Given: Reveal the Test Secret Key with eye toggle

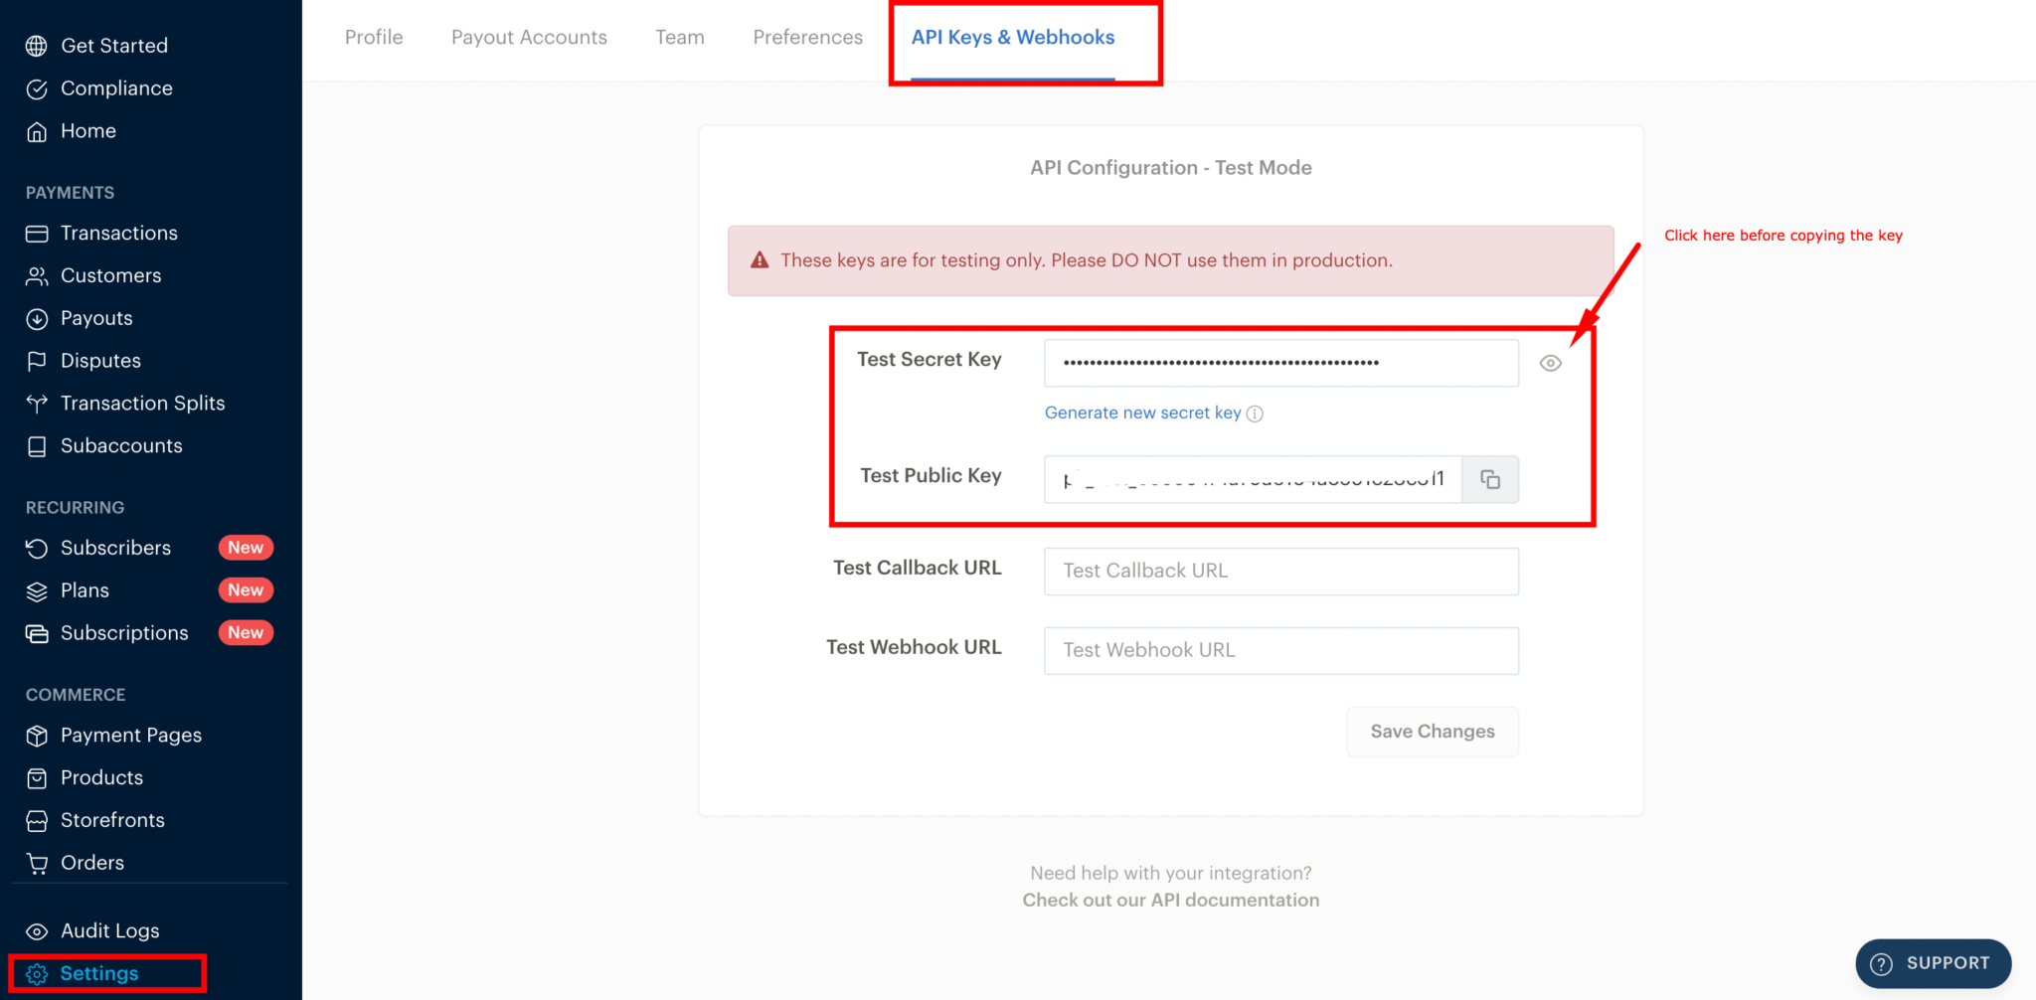Looking at the screenshot, I should pyautogui.click(x=1551, y=363).
